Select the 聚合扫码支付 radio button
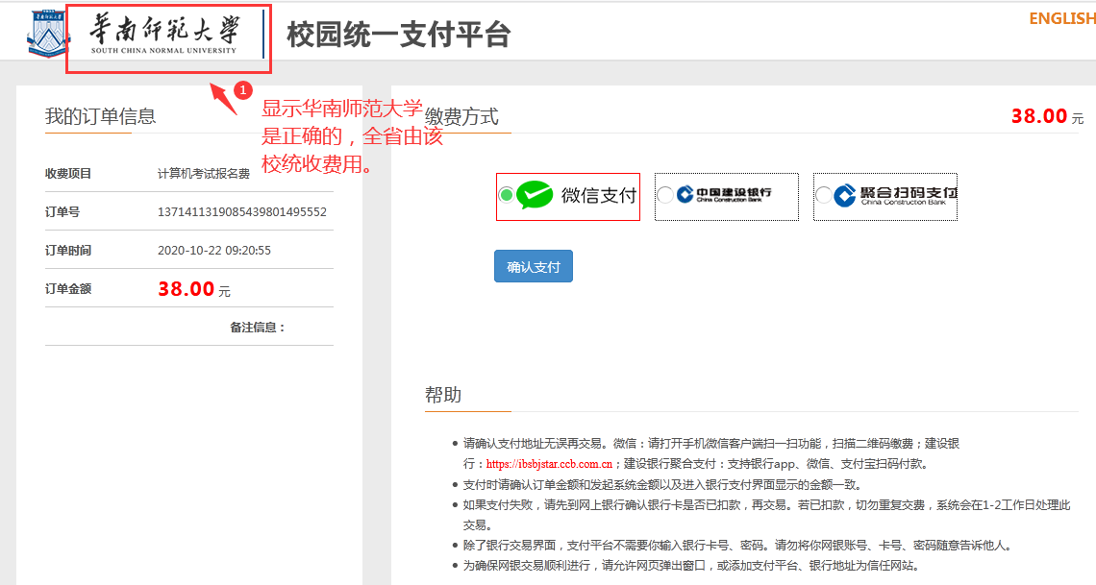 (x=823, y=195)
